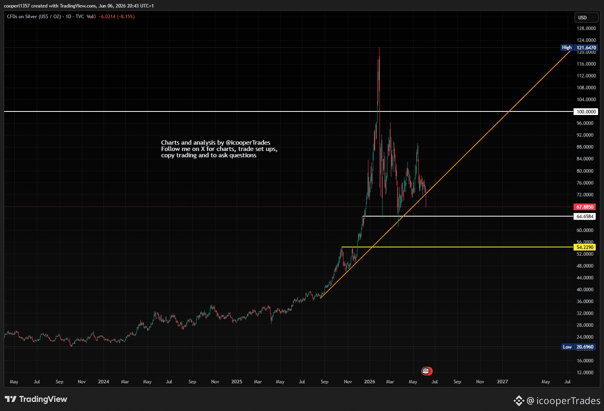This screenshot has width=604, height=411.
Task: Click the 60.0000 price axis tick
Action: (x=585, y=230)
